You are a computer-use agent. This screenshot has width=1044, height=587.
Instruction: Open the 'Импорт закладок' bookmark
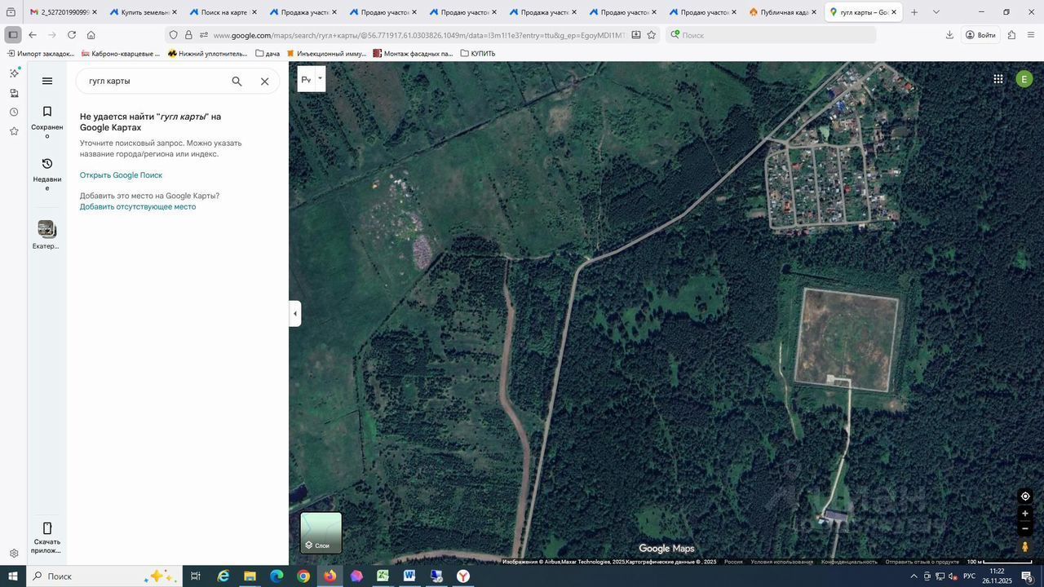40,54
